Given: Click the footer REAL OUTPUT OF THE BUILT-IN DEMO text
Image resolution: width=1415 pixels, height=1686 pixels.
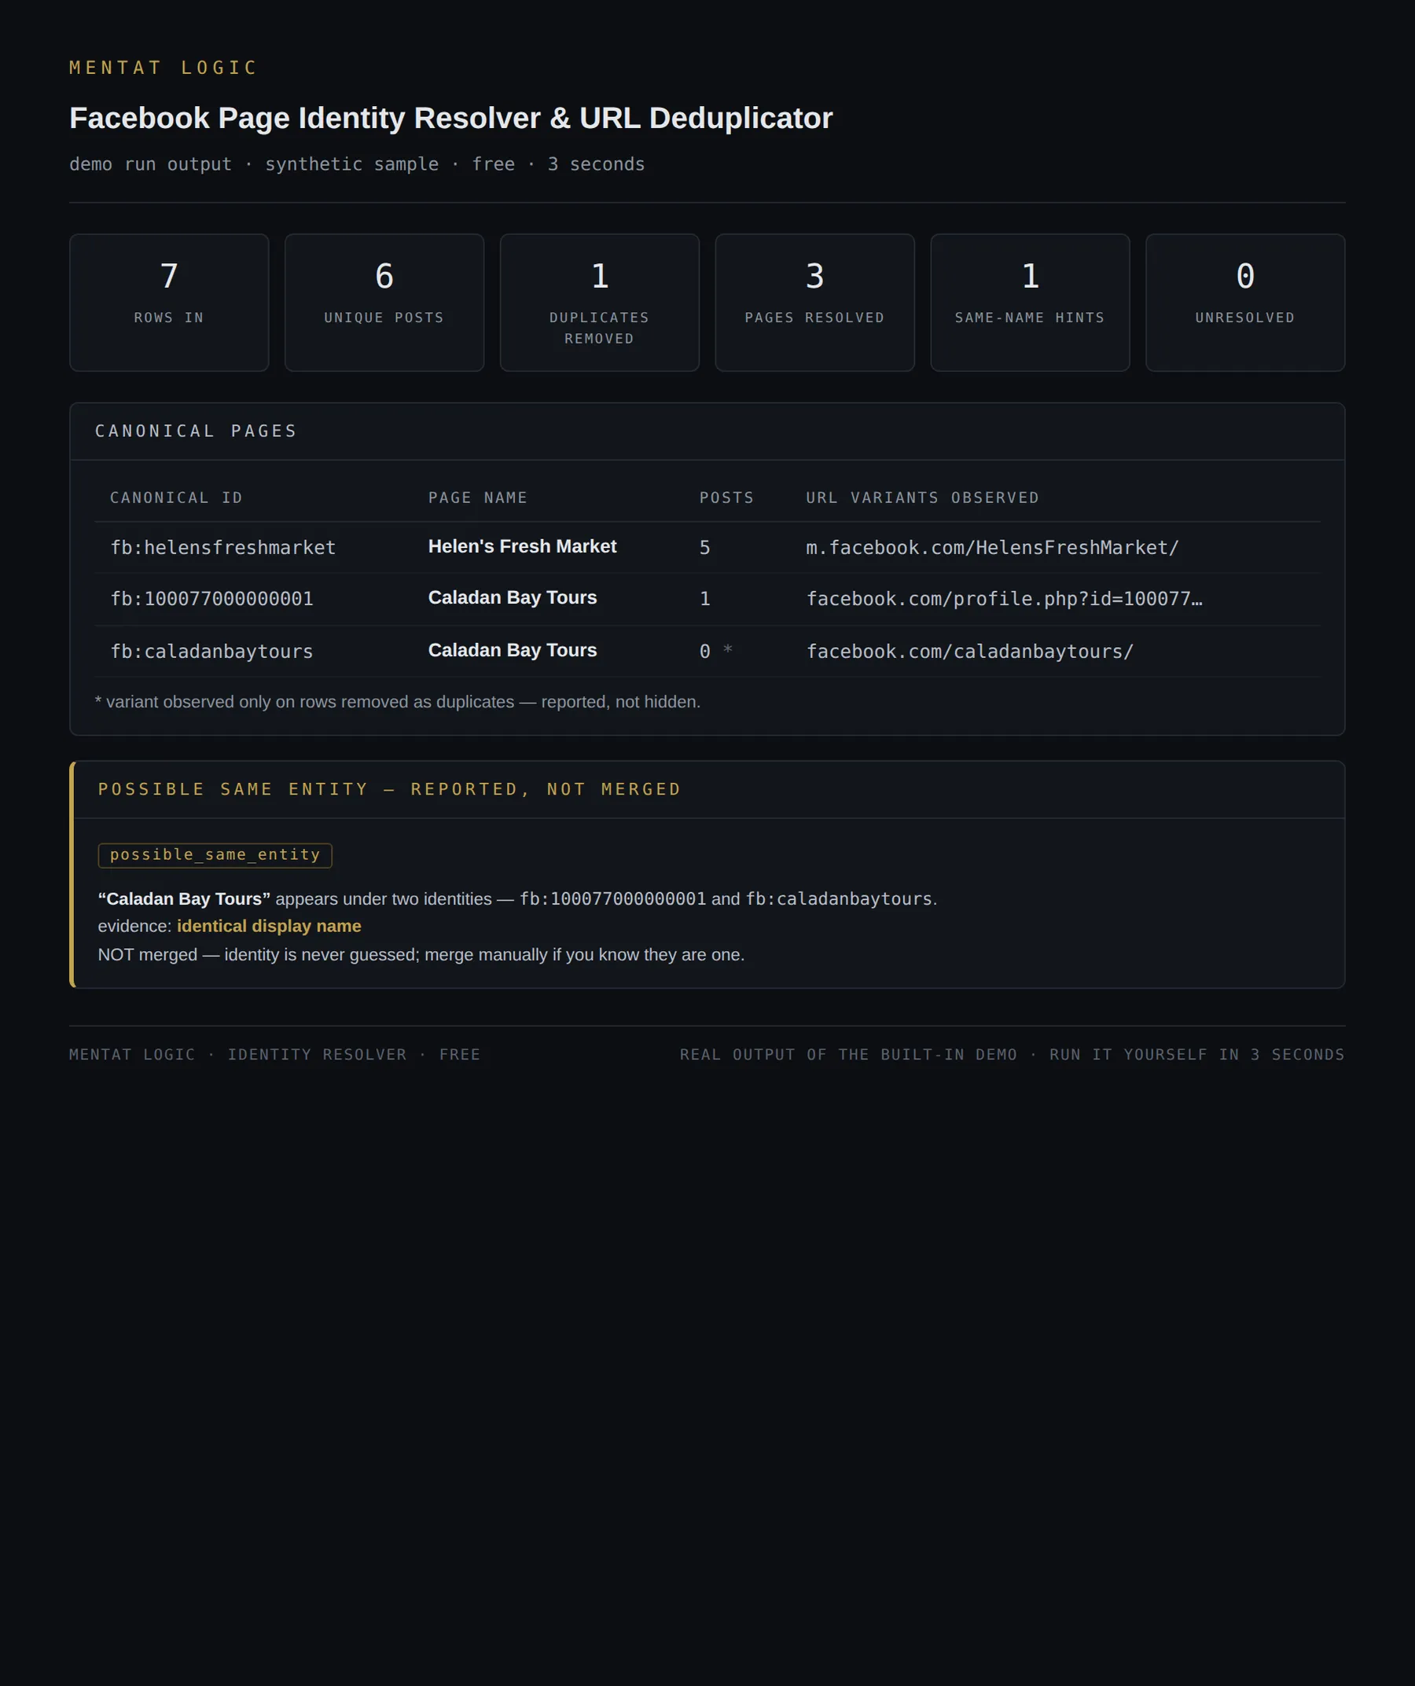Looking at the screenshot, I should [x=1012, y=1054].
